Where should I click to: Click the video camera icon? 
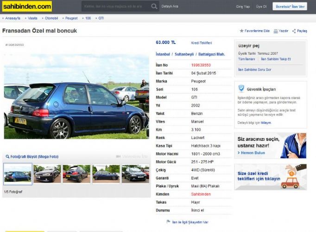click(118, 156)
